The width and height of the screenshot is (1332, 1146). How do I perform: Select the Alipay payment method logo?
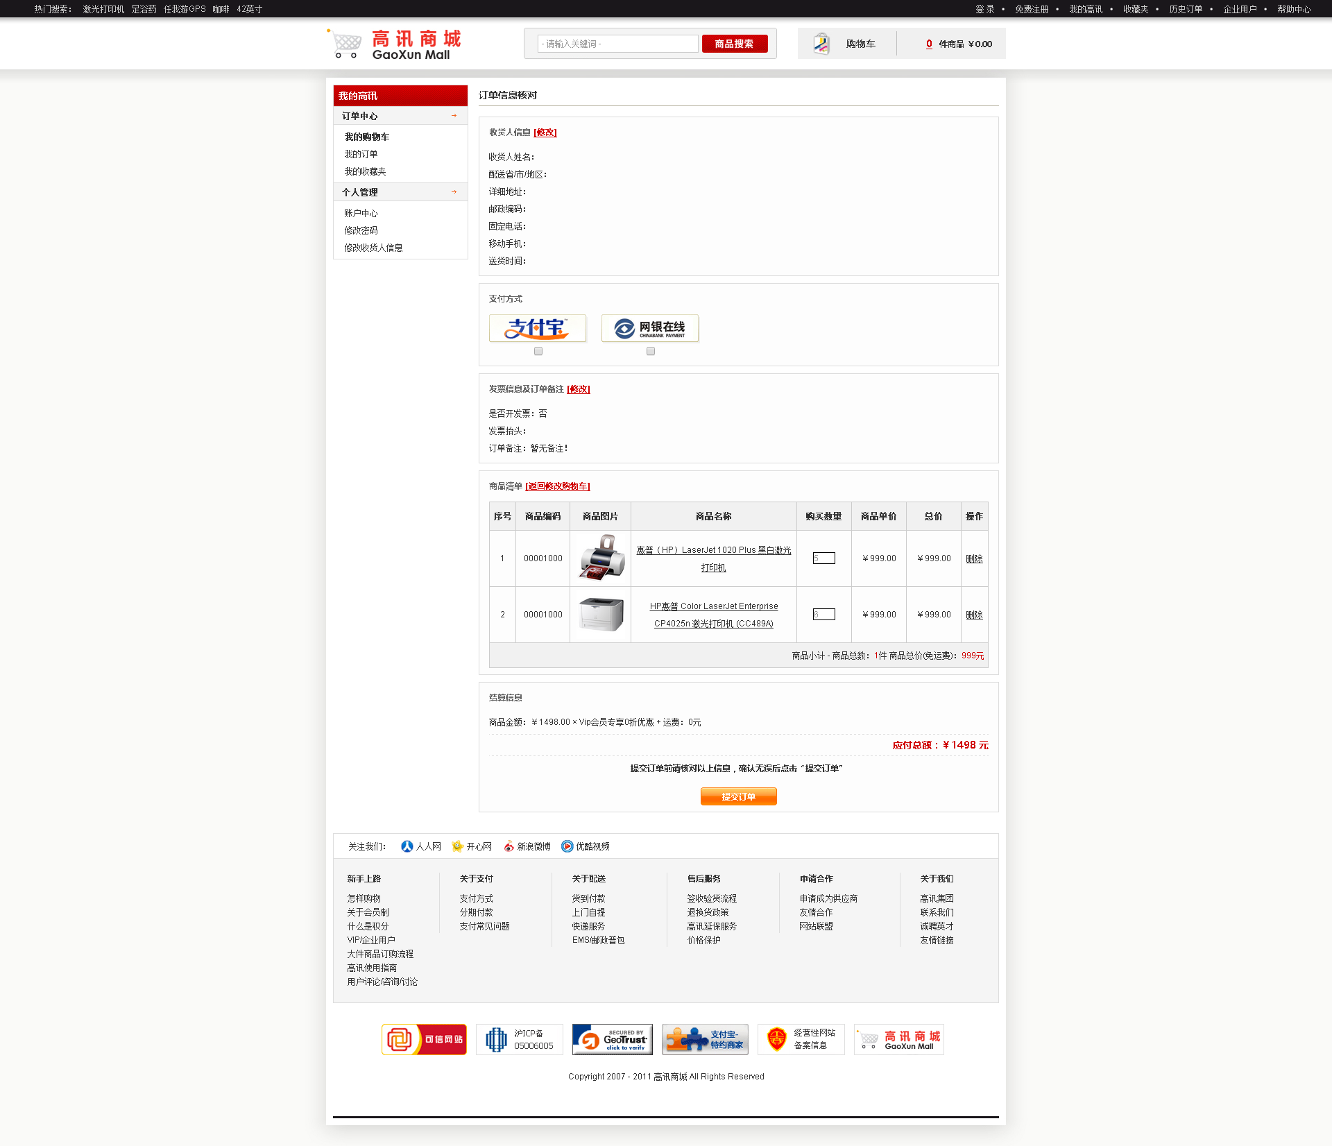pyautogui.click(x=538, y=328)
